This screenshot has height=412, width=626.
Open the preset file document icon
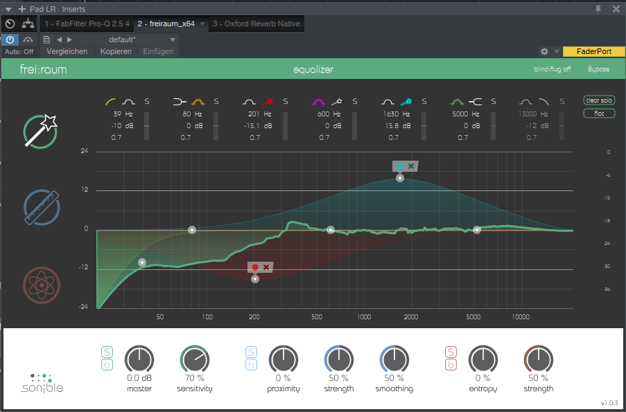tap(46, 39)
